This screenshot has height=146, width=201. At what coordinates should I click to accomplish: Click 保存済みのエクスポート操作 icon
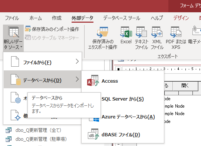103,32
